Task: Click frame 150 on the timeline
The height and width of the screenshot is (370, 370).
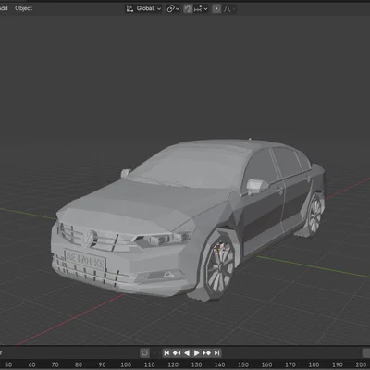Action: pyautogui.click(x=243, y=364)
